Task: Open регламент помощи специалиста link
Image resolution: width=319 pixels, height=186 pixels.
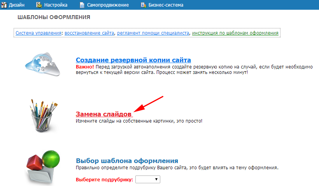Action: point(153,33)
